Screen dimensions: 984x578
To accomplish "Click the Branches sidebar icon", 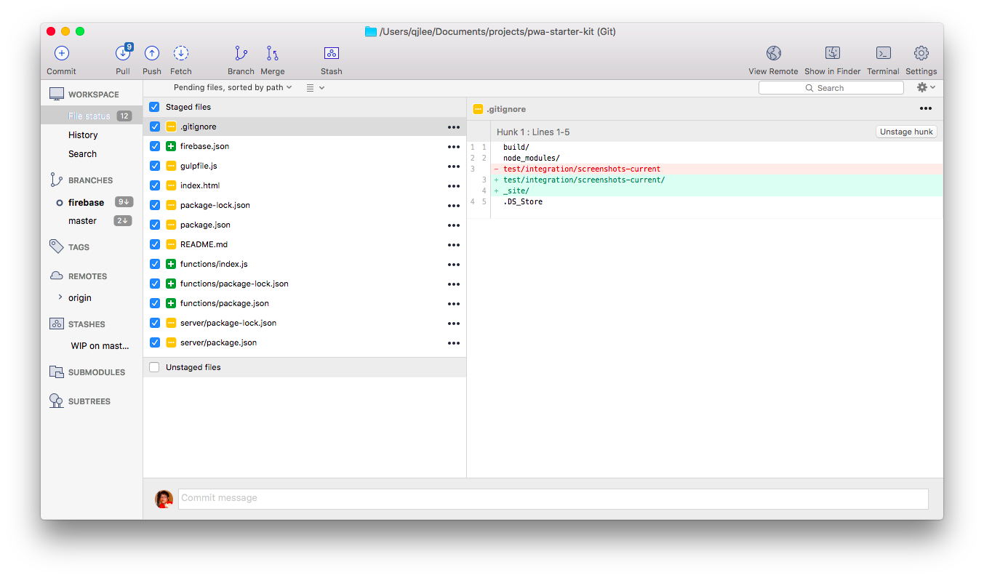I will (56, 180).
